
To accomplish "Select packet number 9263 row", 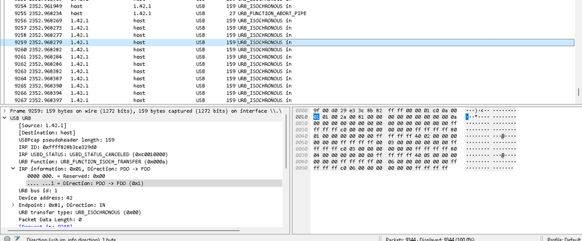I will click(287, 71).
